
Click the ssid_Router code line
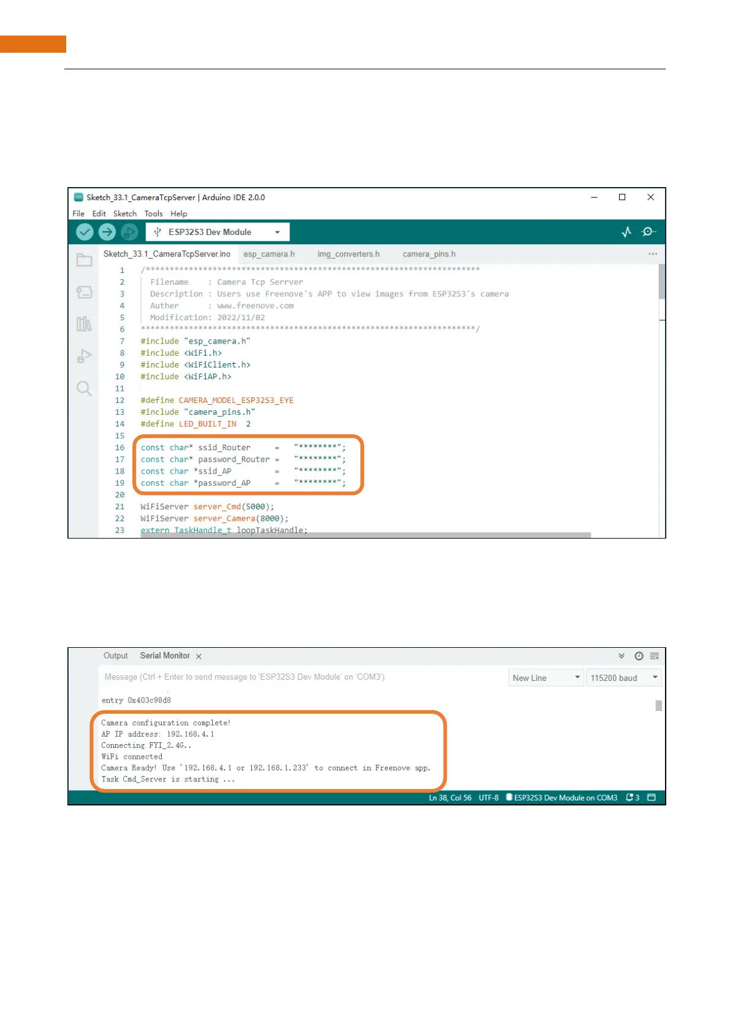(x=243, y=448)
